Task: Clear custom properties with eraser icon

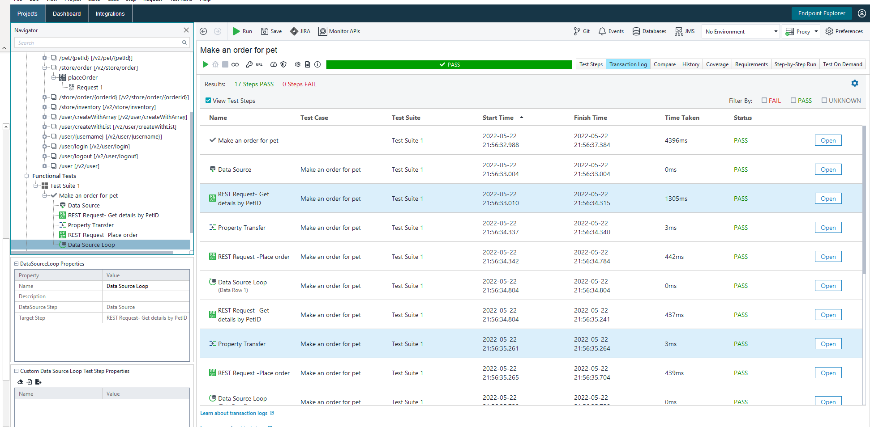Action: (x=20, y=382)
